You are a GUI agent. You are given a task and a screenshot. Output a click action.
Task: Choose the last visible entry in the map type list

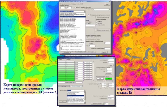[x=73, y=51]
